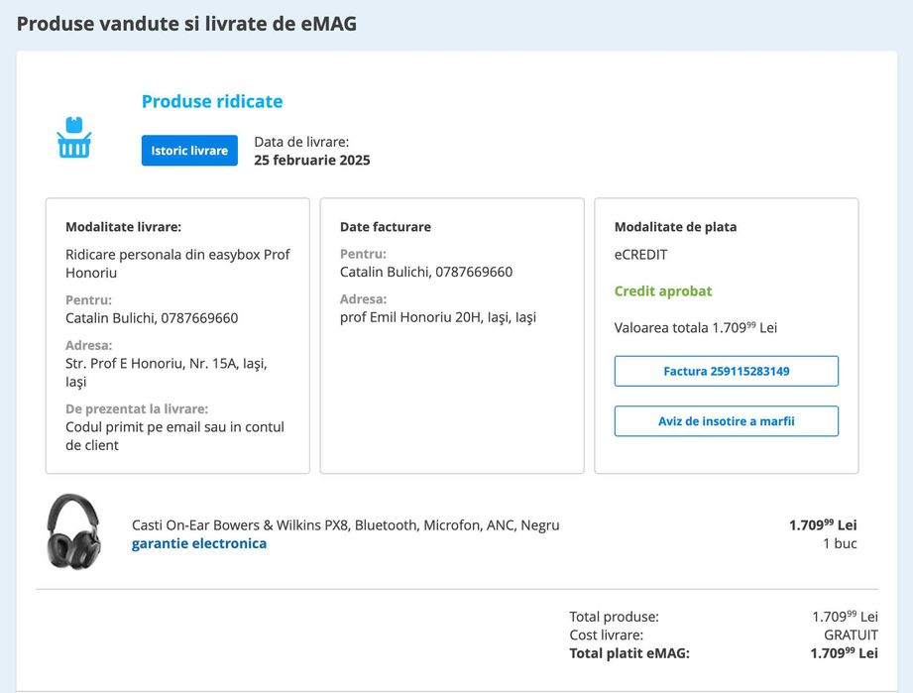Click the Casti On-Ear Bowers & Wilkins PX8 title
The height and width of the screenshot is (693, 913).
[345, 524]
